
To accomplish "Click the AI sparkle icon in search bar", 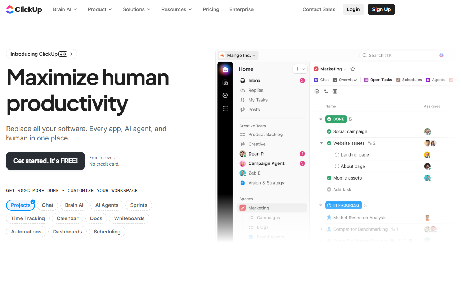I will click(x=441, y=55).
